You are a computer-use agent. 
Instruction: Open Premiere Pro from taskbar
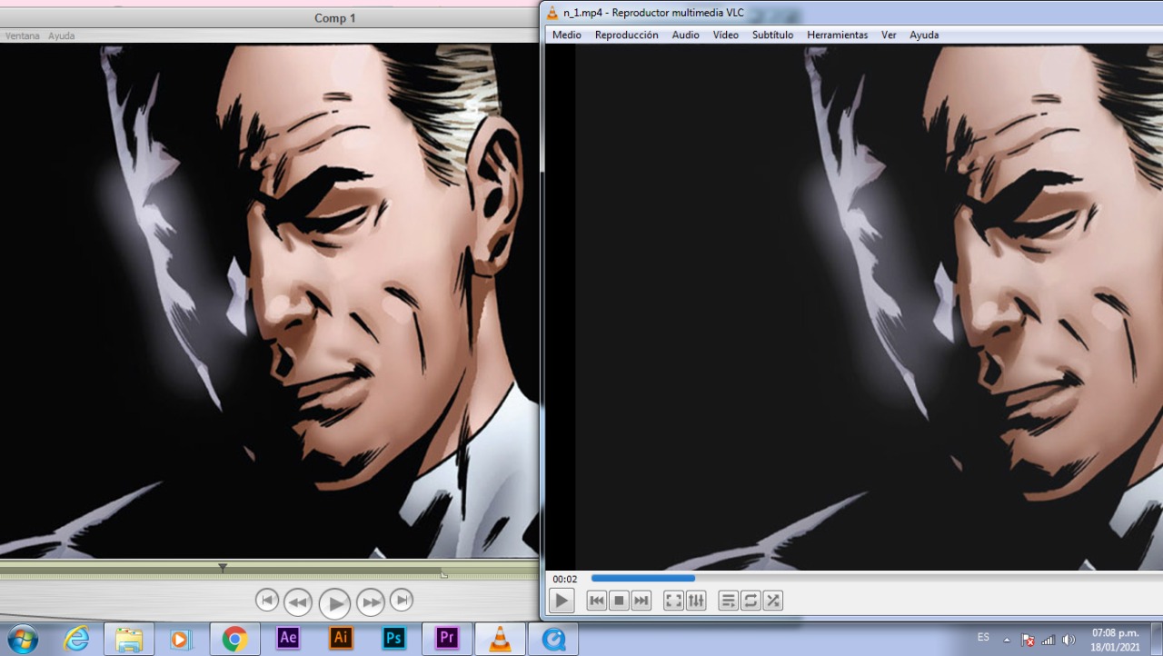pos(446,638)
